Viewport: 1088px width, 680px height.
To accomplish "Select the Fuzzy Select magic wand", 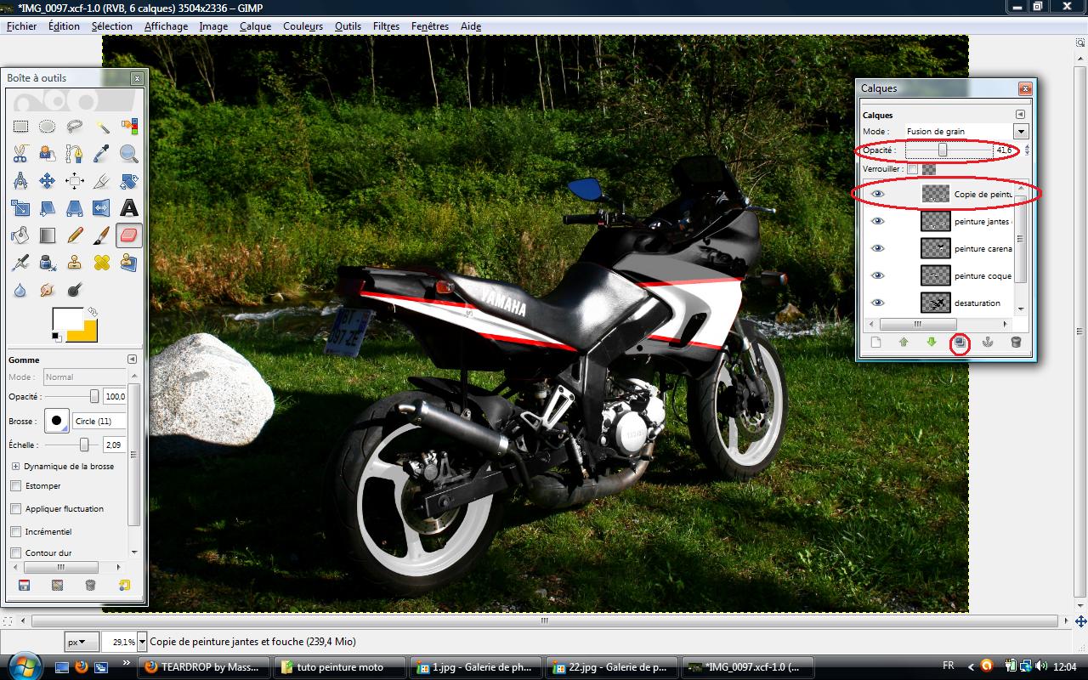I will coord(102,127).
